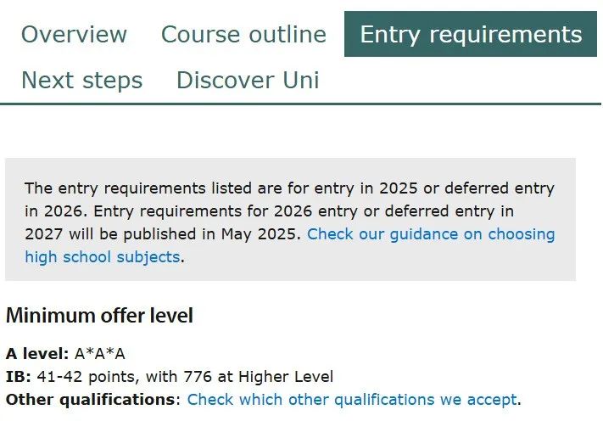Click the 'high school subjects' link text
Image resolution: width=603 pixels, height=421 pixels.
(x=103, y=256)
